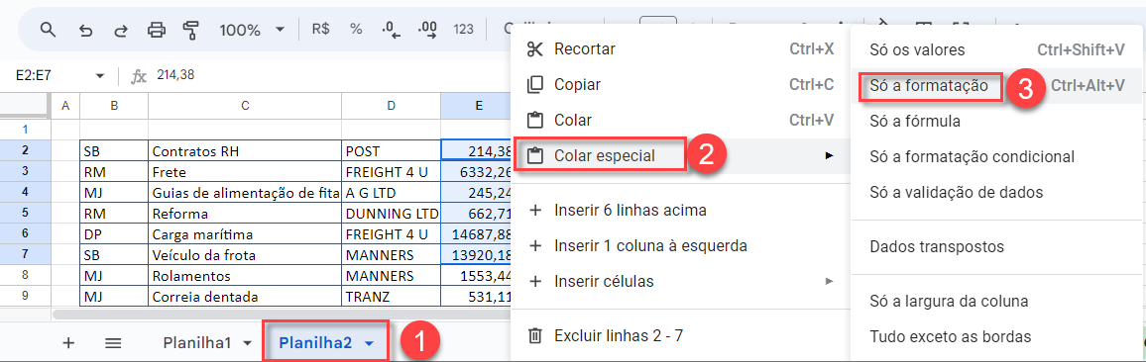Paste Tudo exceto as bordas
The height and width of the screenshot is (362, 1146).
pyautogui.click(x=997, y=336)
